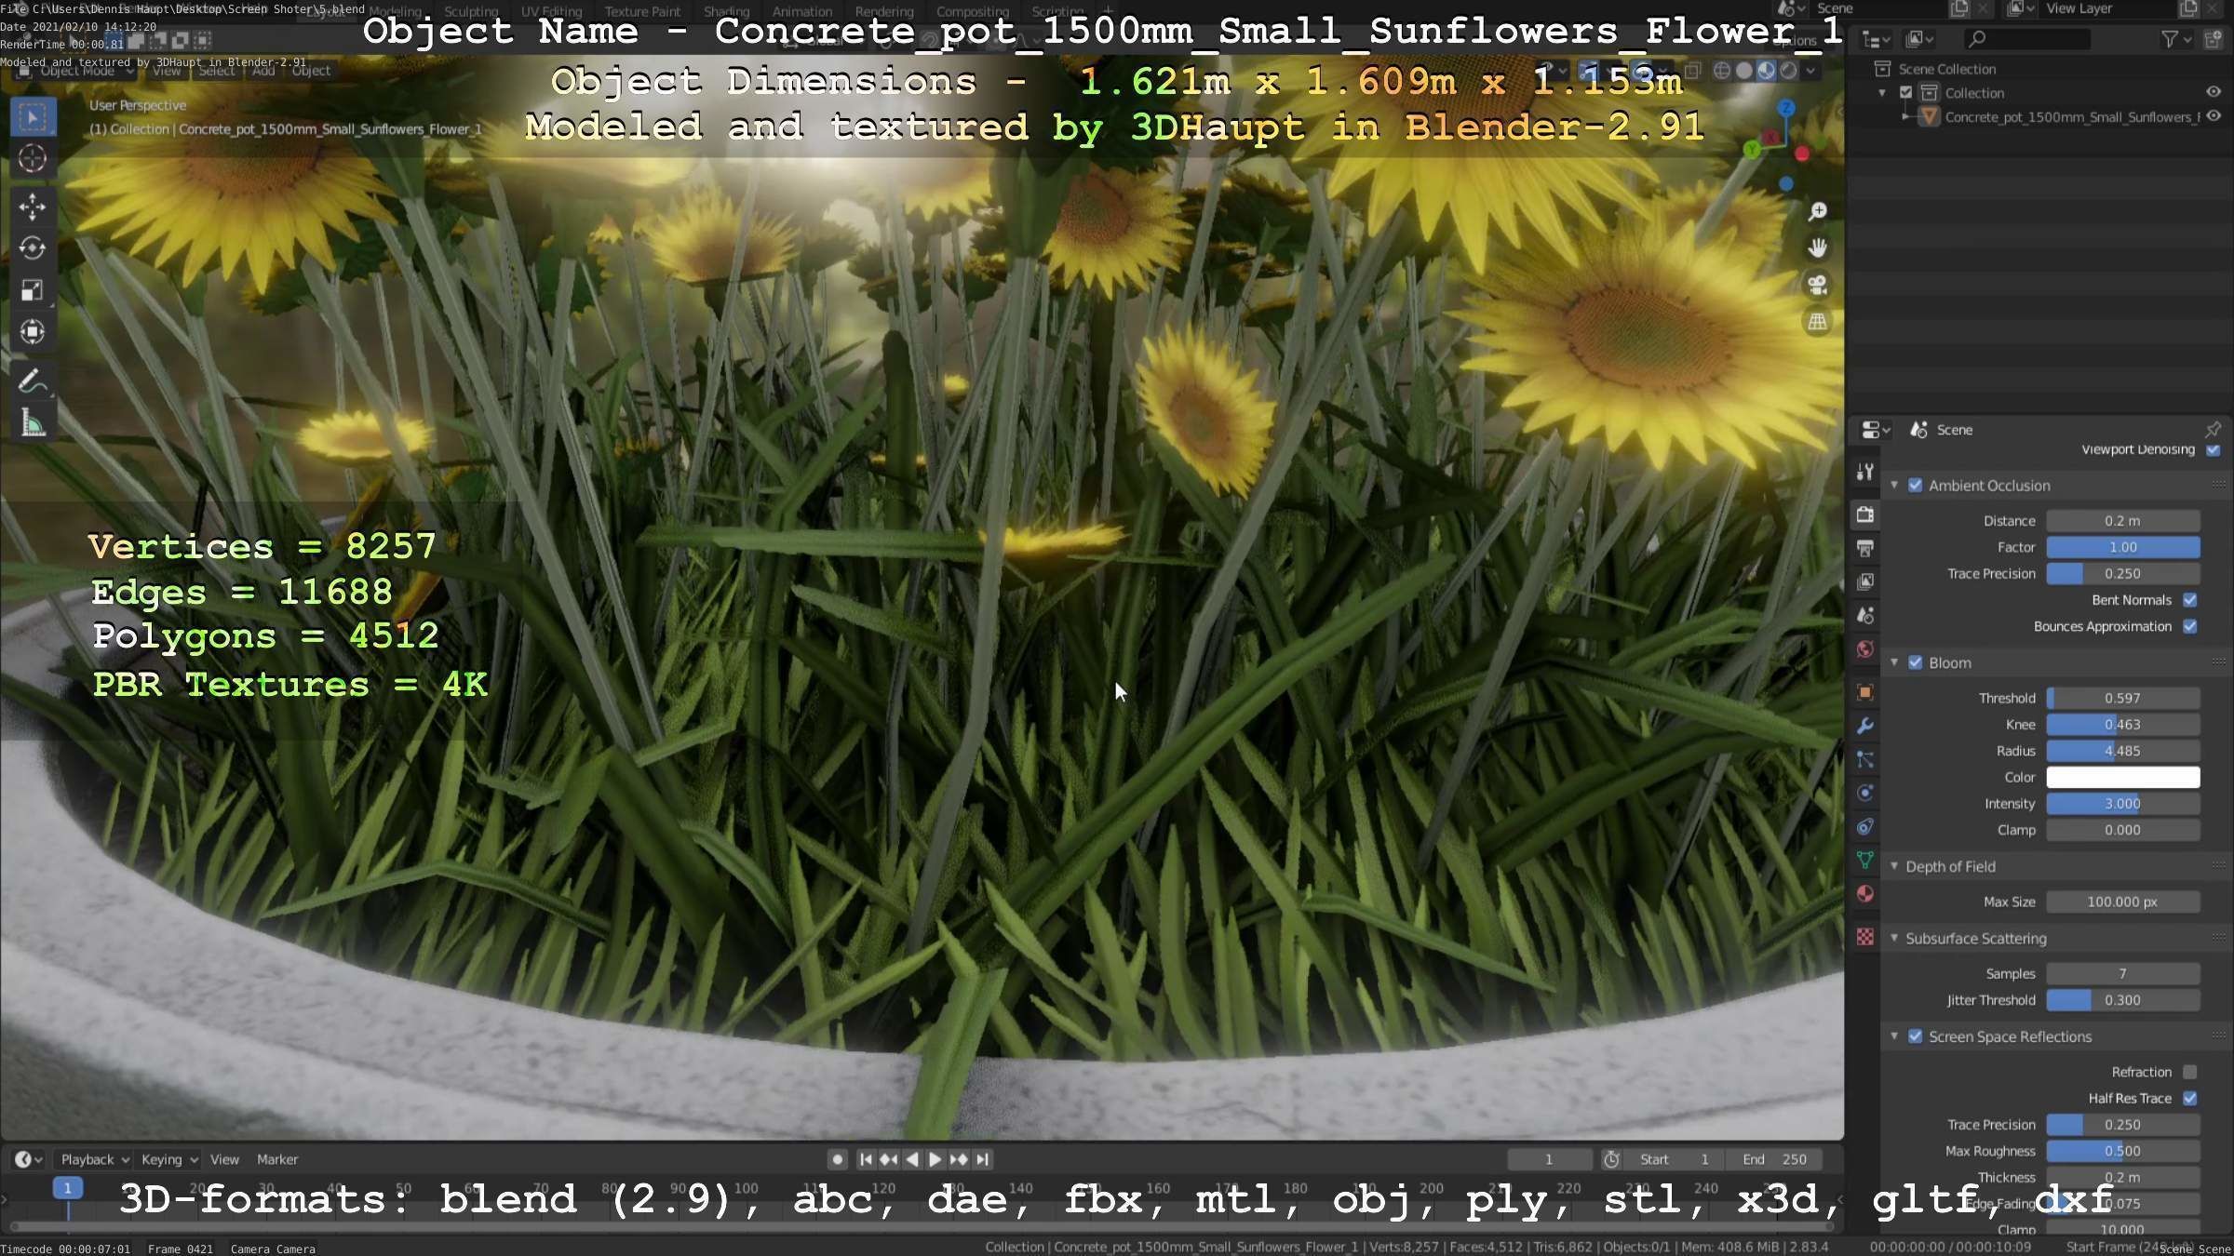This screenshot has width=2234, height=1256.
Task: Open outliner filter dropdown
Action: pos(2176,39)
